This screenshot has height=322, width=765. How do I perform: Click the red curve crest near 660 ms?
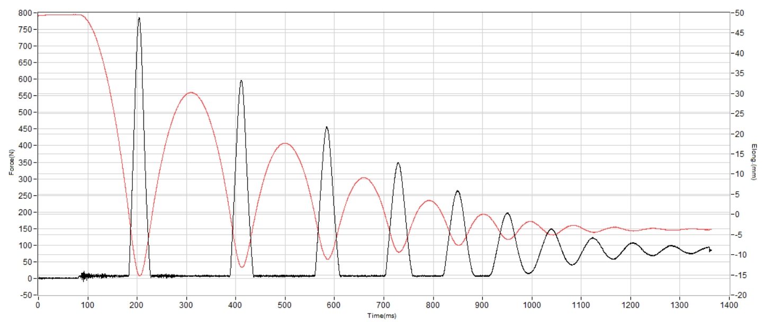[x=363, y=177]
